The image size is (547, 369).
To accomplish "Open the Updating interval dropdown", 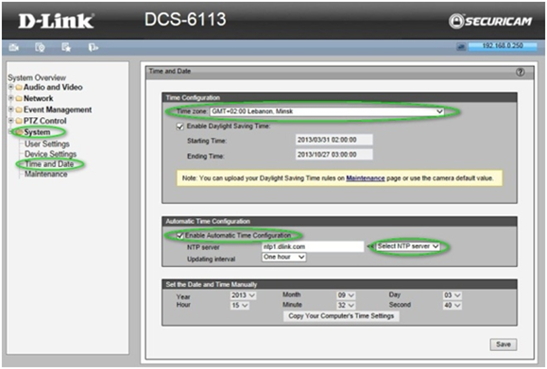I will pos(284,257).
